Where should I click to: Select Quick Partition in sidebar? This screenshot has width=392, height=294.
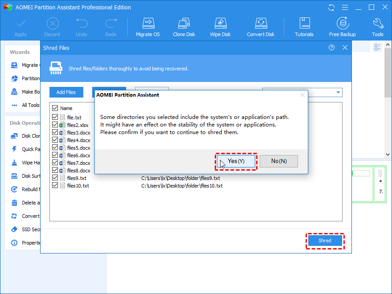(x=25, y=149)
